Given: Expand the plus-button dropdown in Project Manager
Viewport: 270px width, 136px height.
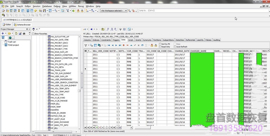Looking at the screenshot, I should click(6, 33).
